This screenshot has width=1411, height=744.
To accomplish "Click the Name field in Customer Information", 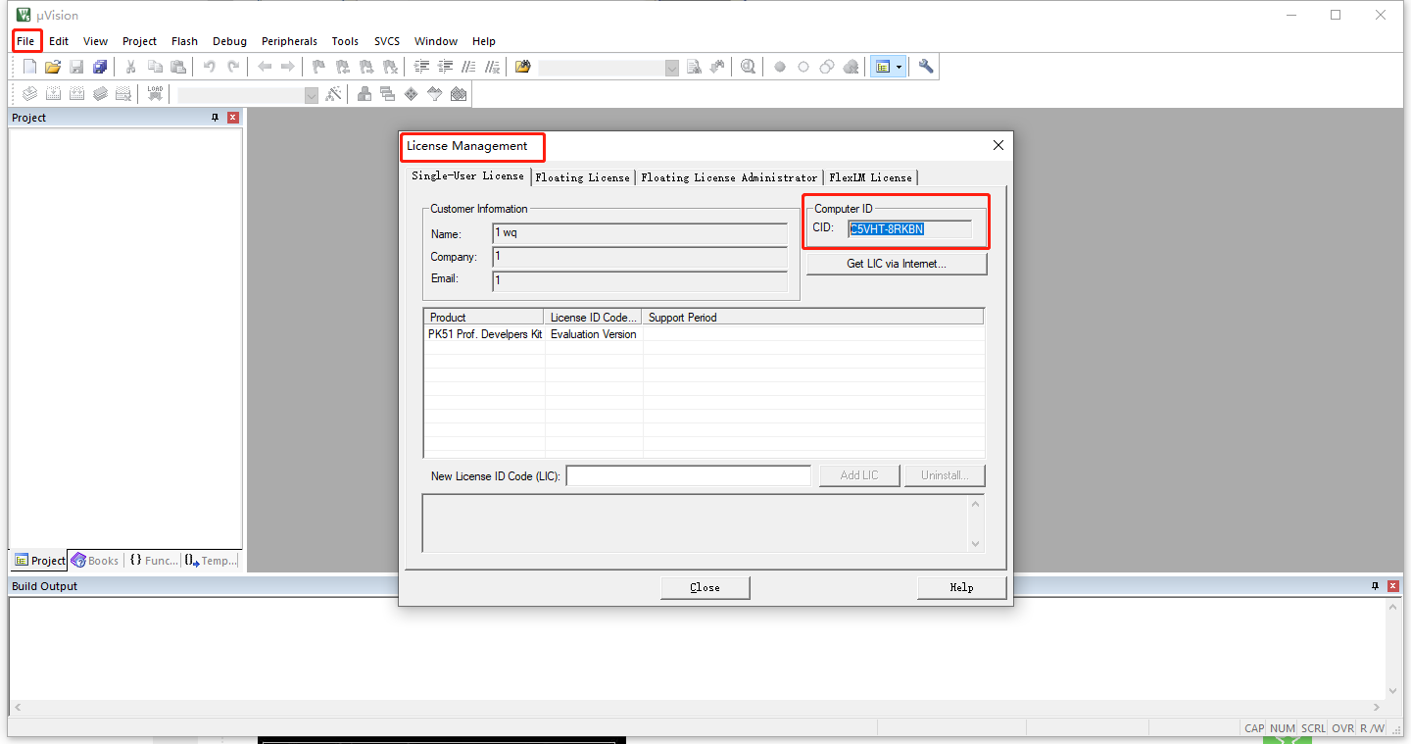I will pos(640,233).
